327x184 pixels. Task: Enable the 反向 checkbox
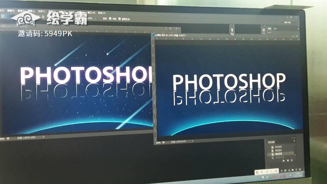(x=100, y=18)
